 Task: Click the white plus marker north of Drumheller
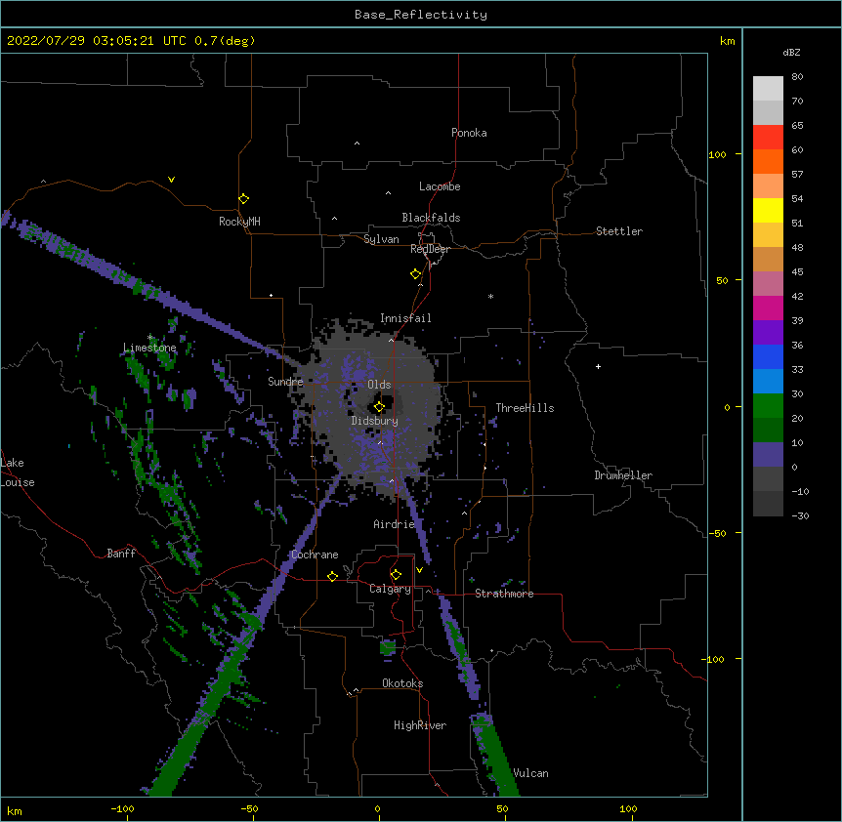(x=598, y=366)
